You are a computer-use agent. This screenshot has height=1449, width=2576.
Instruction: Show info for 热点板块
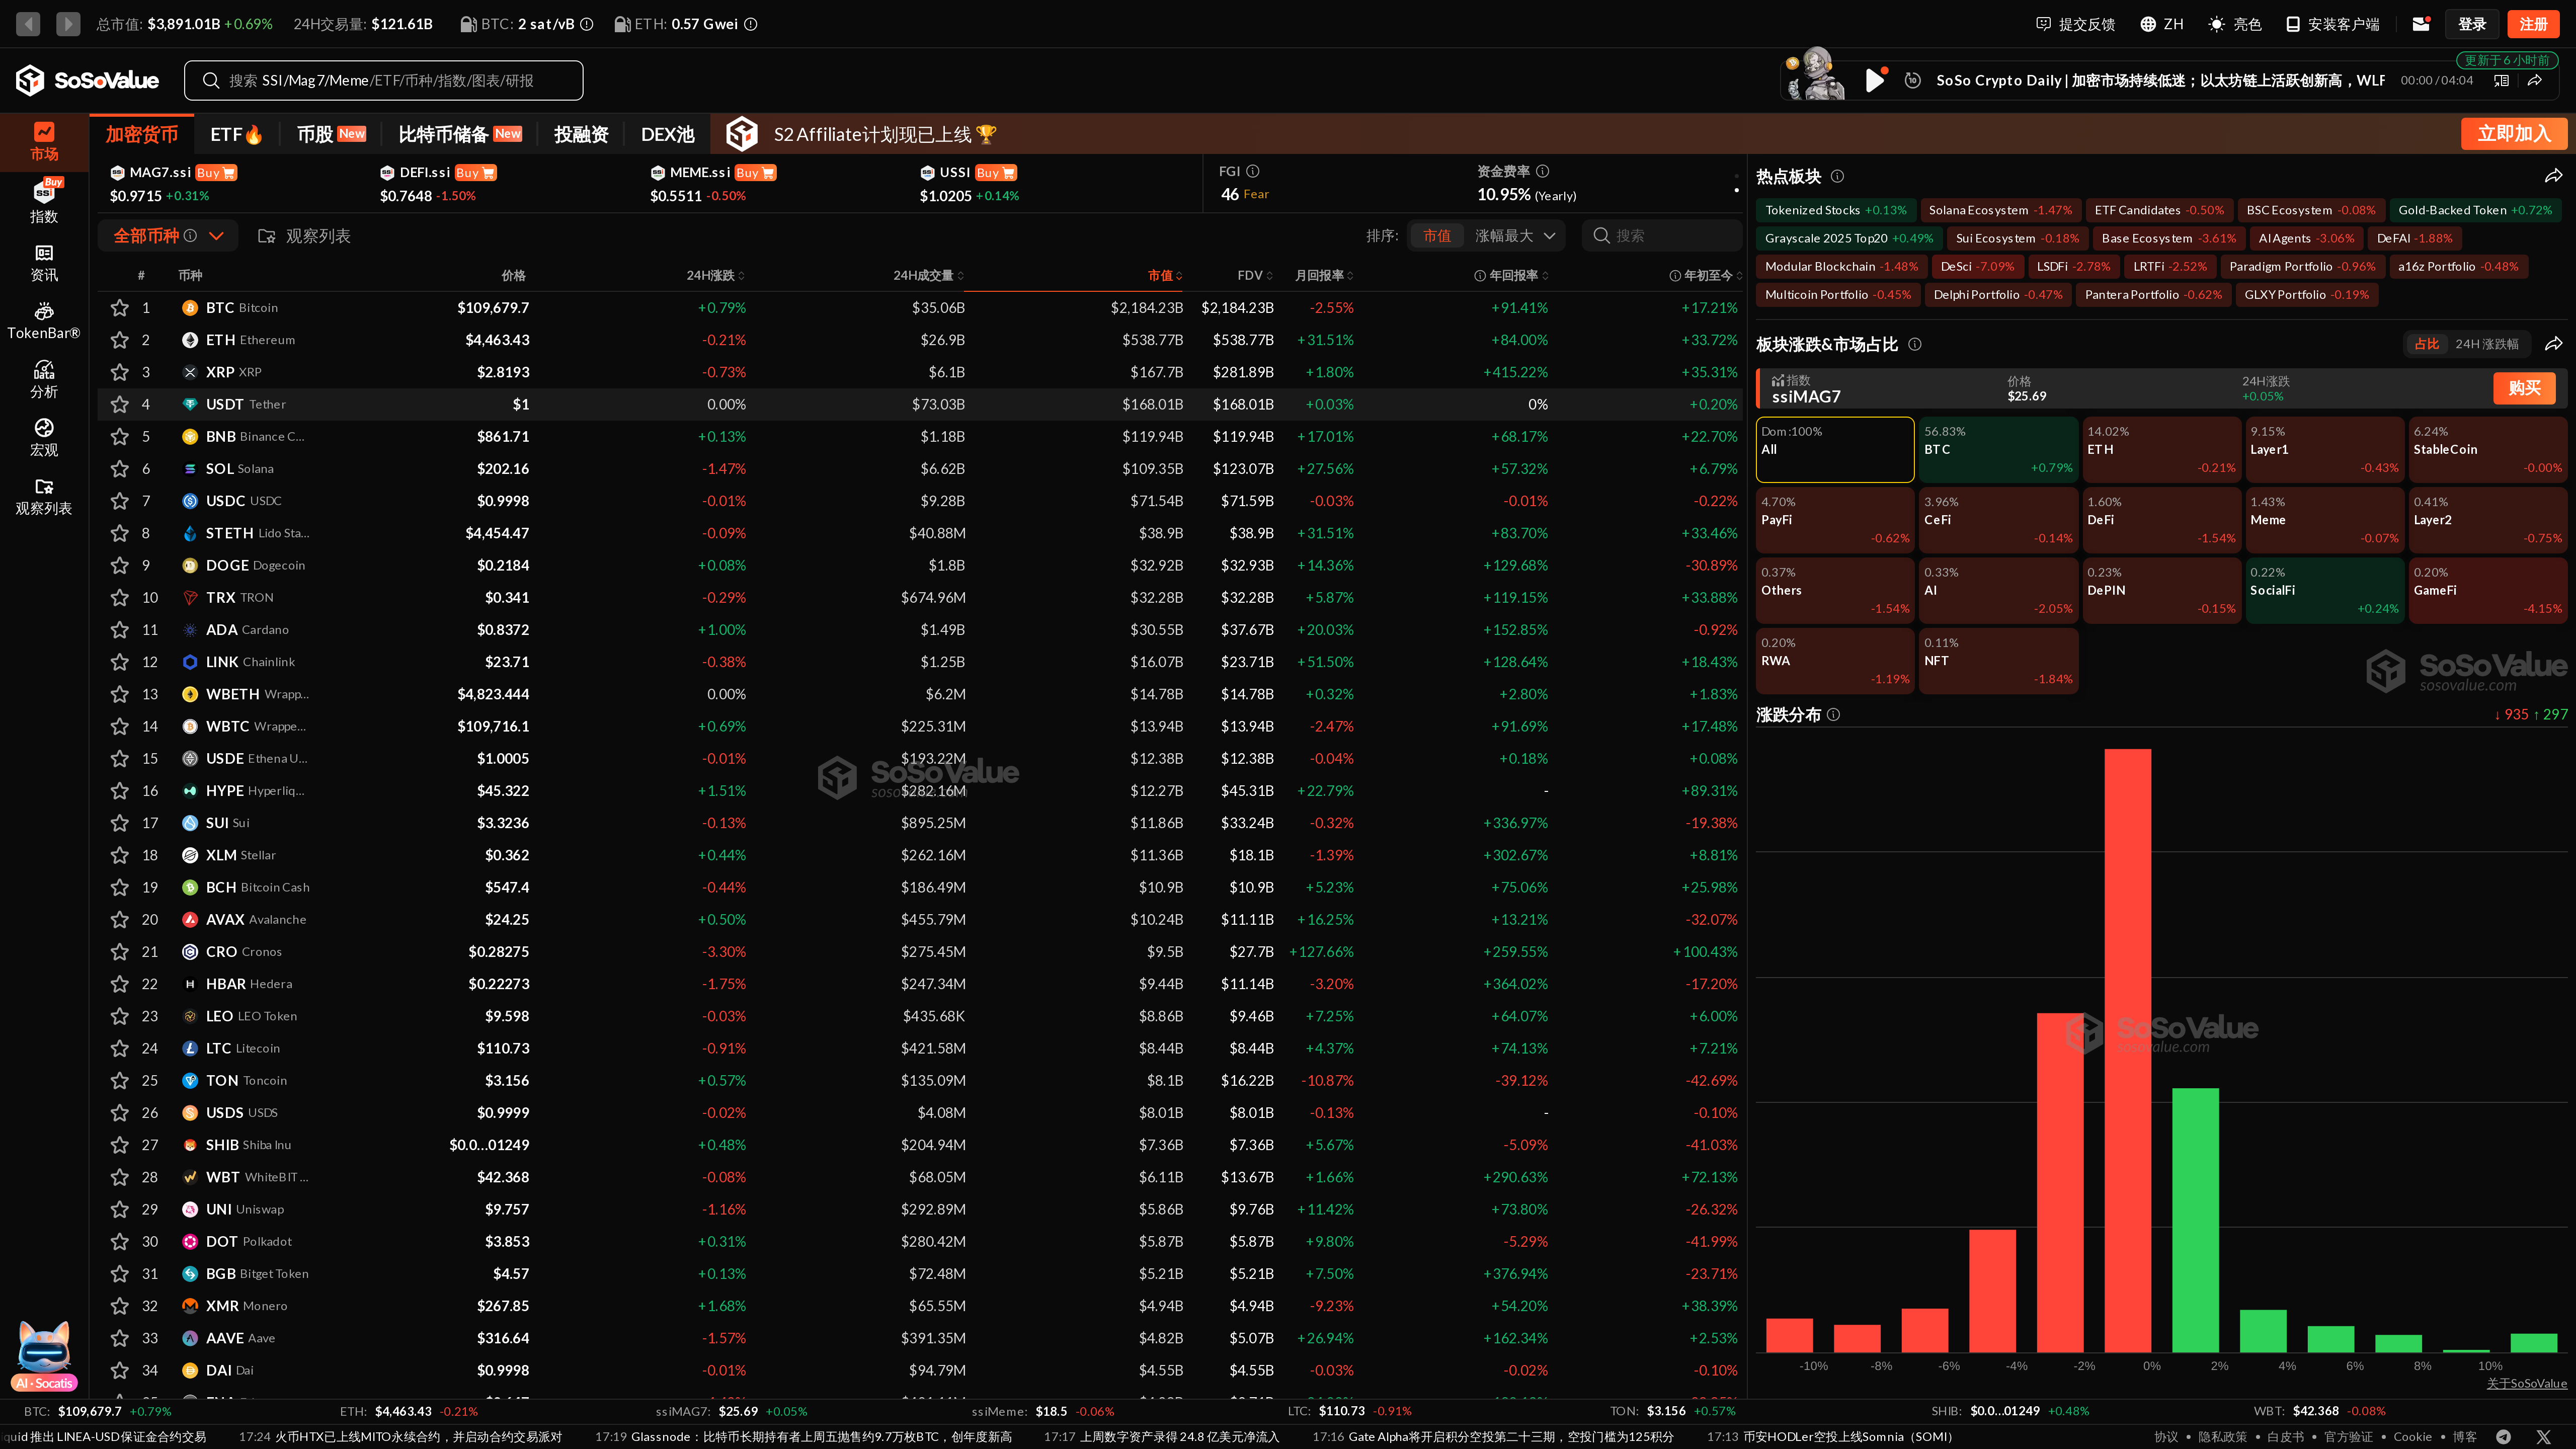[1837, 176]
